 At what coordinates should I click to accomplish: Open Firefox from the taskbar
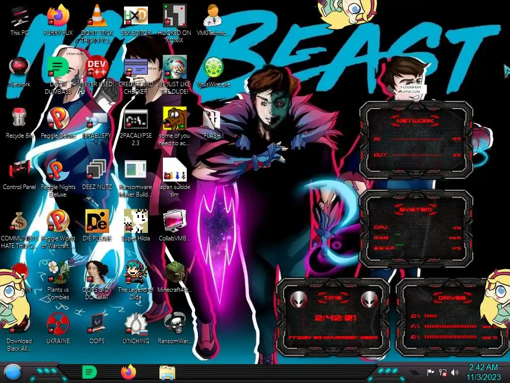(x=128, y=372)
